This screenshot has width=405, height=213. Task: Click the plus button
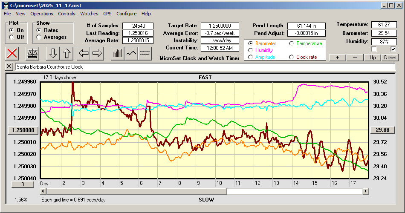coord(337,58)
